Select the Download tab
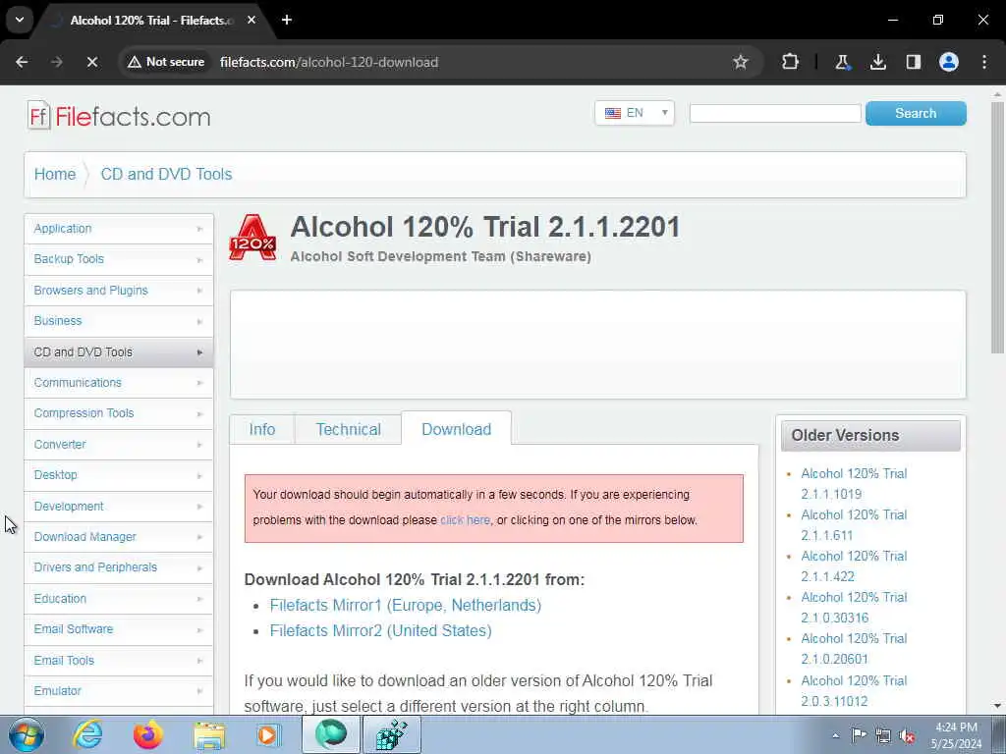This screenshot has width=1006, height=754. pos(456,429)
